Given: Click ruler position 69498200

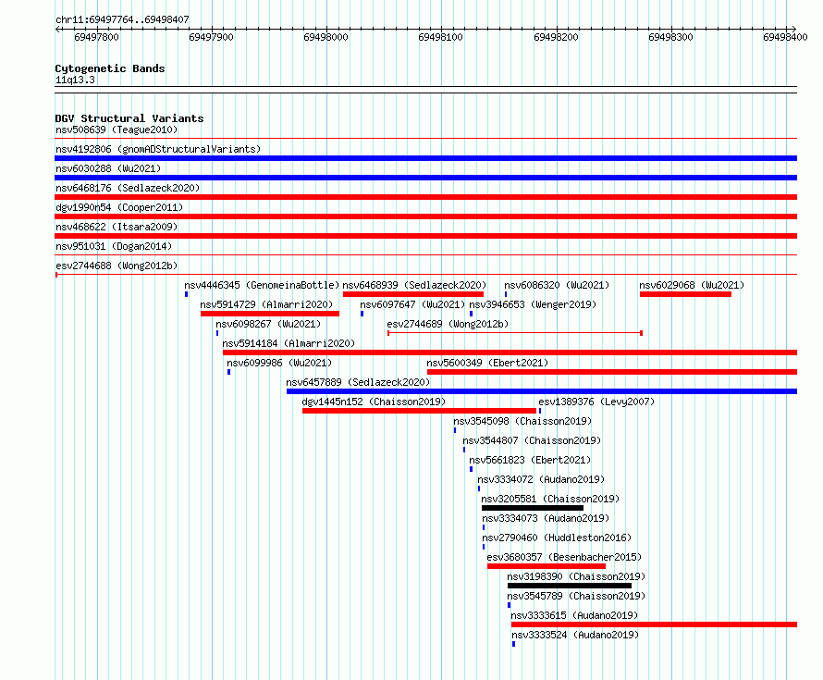Looking at the screenshot, I should click(x=556, y=37).
